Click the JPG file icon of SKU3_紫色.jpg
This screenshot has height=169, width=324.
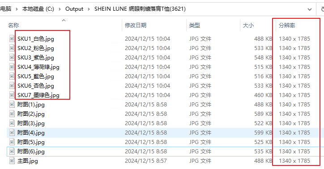click(12, 57)
